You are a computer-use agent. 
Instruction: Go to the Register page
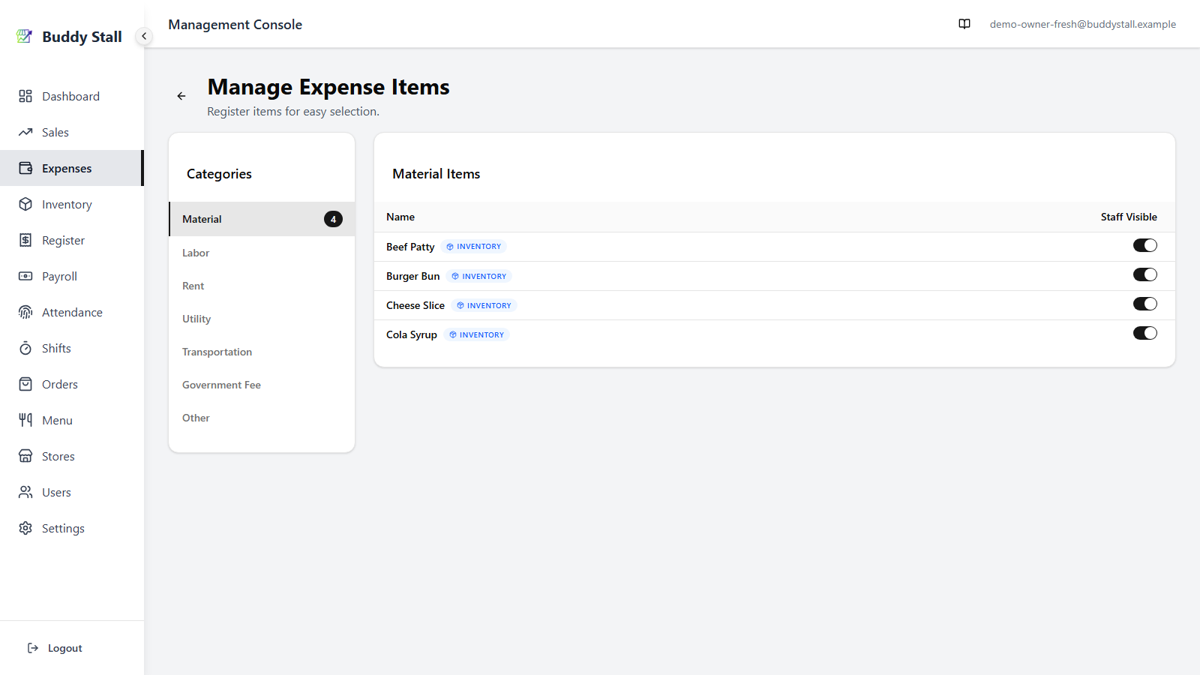click(72, 240)
